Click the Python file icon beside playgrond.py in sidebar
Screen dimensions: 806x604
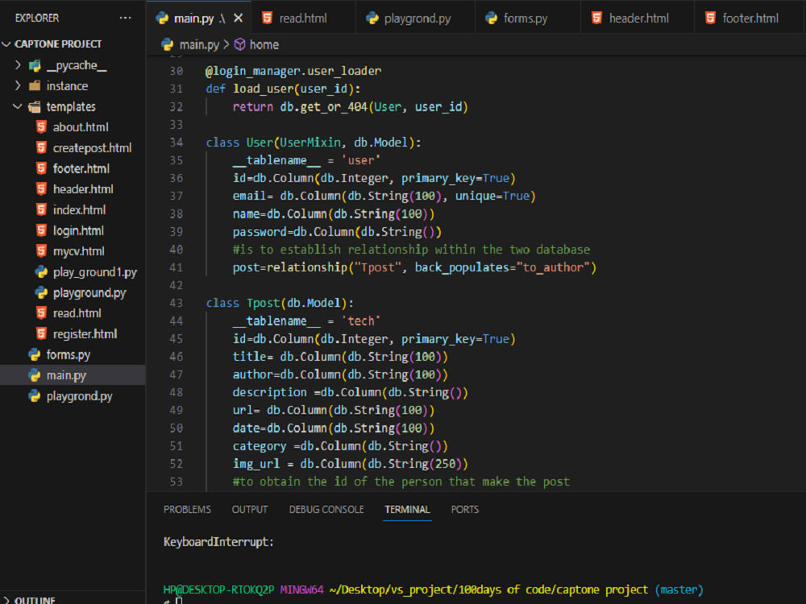(33, 395)
